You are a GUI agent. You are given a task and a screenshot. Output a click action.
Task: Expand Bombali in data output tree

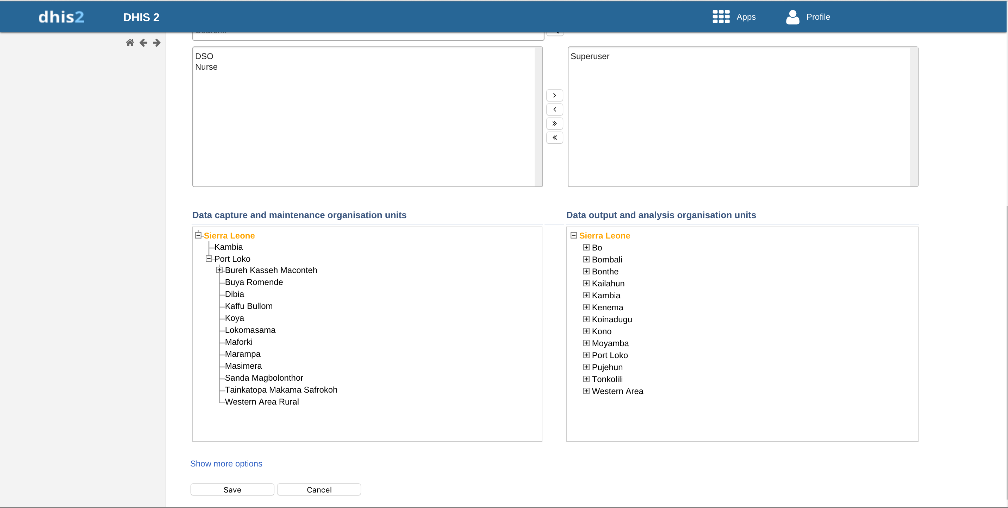tap(586, 260)
